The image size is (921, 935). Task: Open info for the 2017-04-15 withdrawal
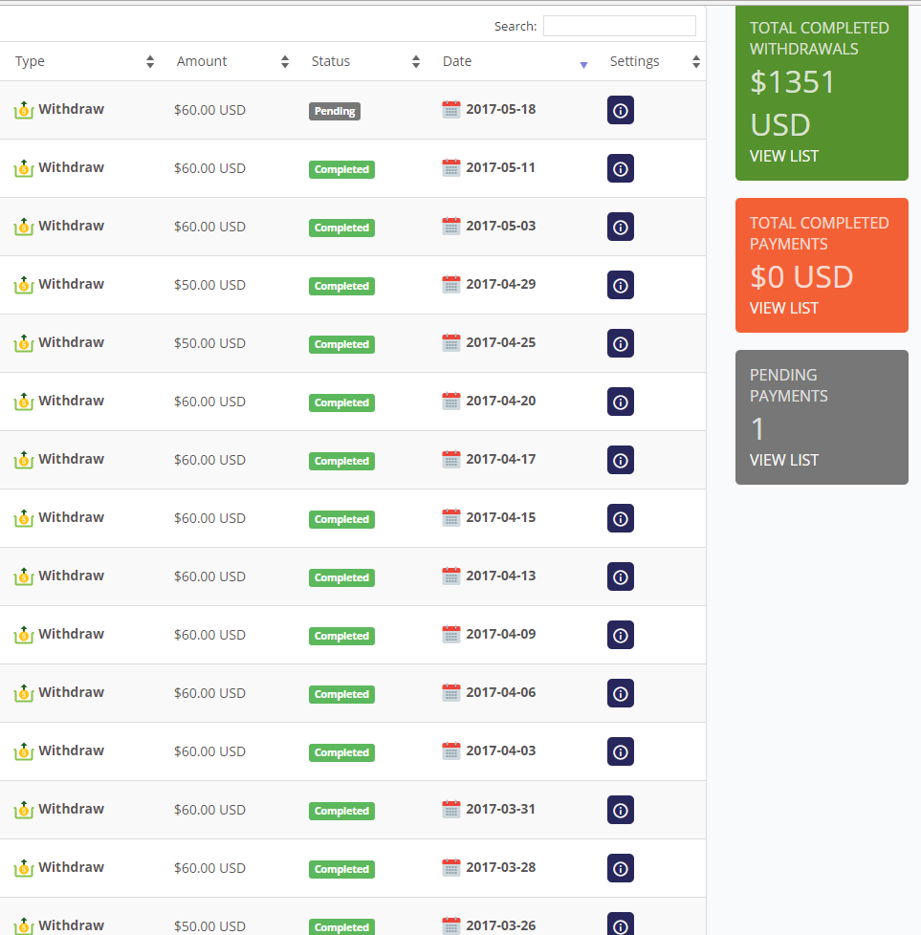[621, 519]
